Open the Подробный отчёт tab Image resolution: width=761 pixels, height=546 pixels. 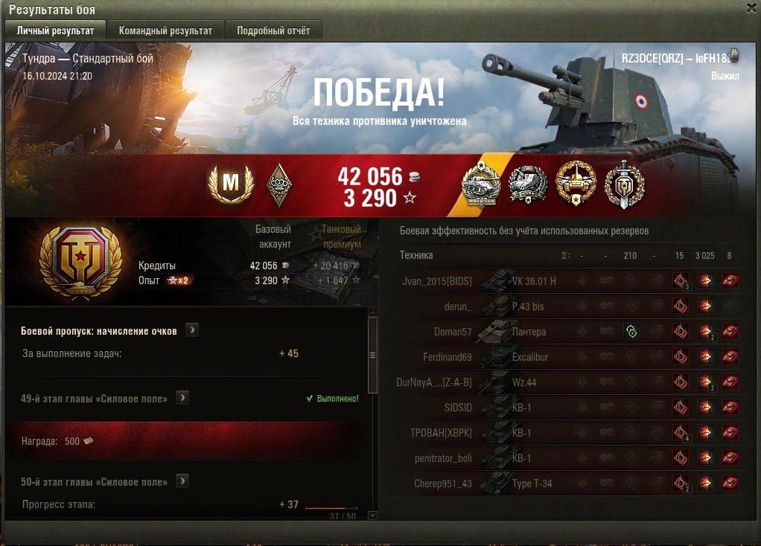(273, 30)
